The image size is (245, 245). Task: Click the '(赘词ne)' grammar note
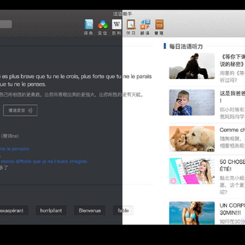pos(10,136)
